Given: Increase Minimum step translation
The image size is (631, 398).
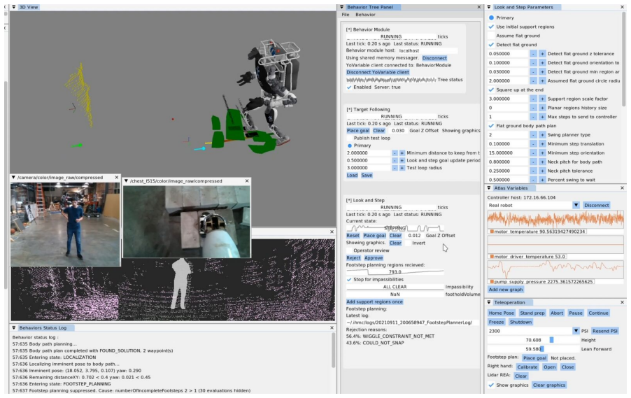Looking at the screenshot, I should pos(542,144).
